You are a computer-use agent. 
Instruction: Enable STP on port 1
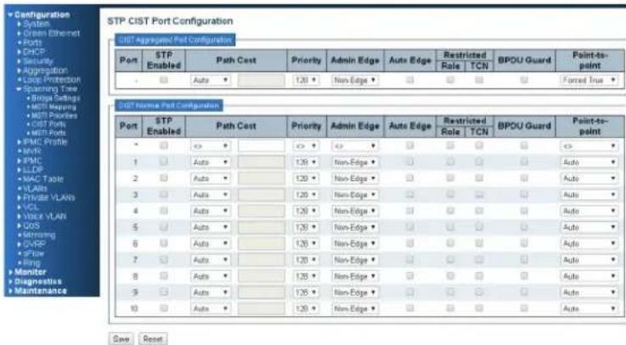click(164, 161)
